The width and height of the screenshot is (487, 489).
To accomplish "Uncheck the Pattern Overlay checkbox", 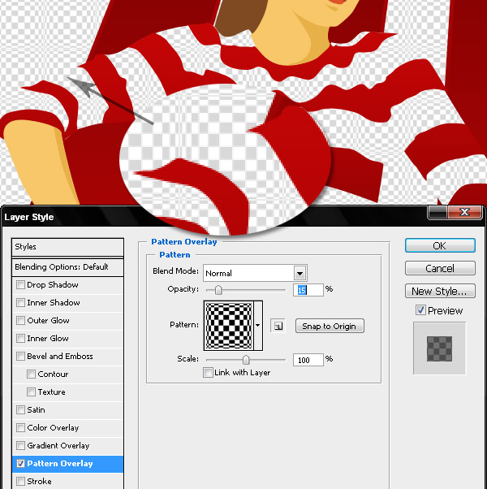I will pyautogui.click(x=20, y=464).
